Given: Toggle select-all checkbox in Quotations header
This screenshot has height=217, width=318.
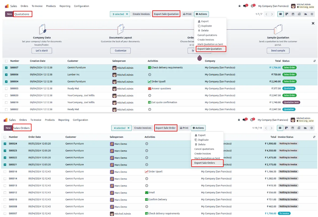Looking at the screenshot, I should (x=6, y=61).
